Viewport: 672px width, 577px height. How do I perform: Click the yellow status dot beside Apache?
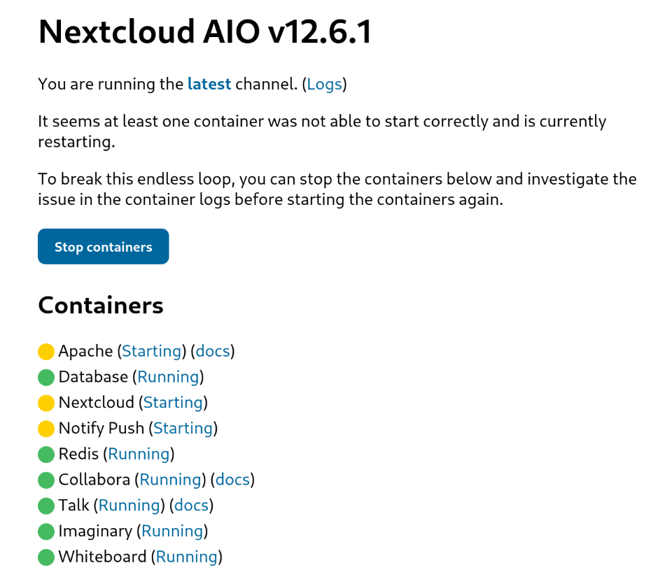coord(46,351)
